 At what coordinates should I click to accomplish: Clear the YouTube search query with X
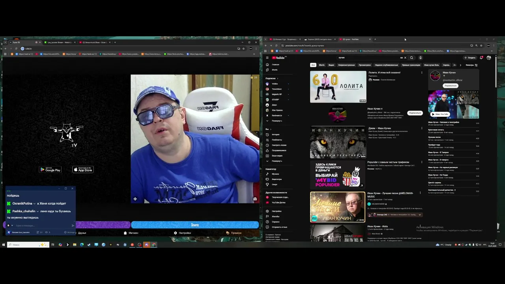tap(405, 58)
